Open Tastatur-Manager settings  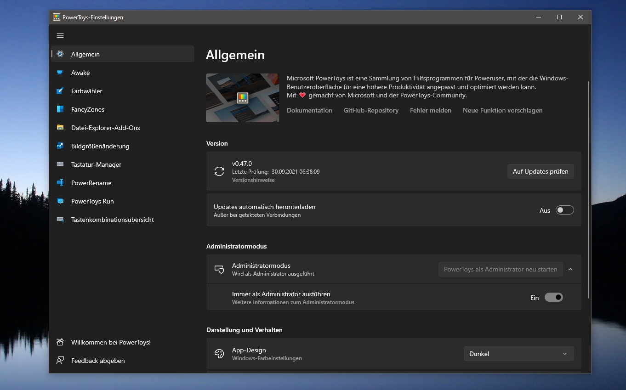tap(123, 164)
